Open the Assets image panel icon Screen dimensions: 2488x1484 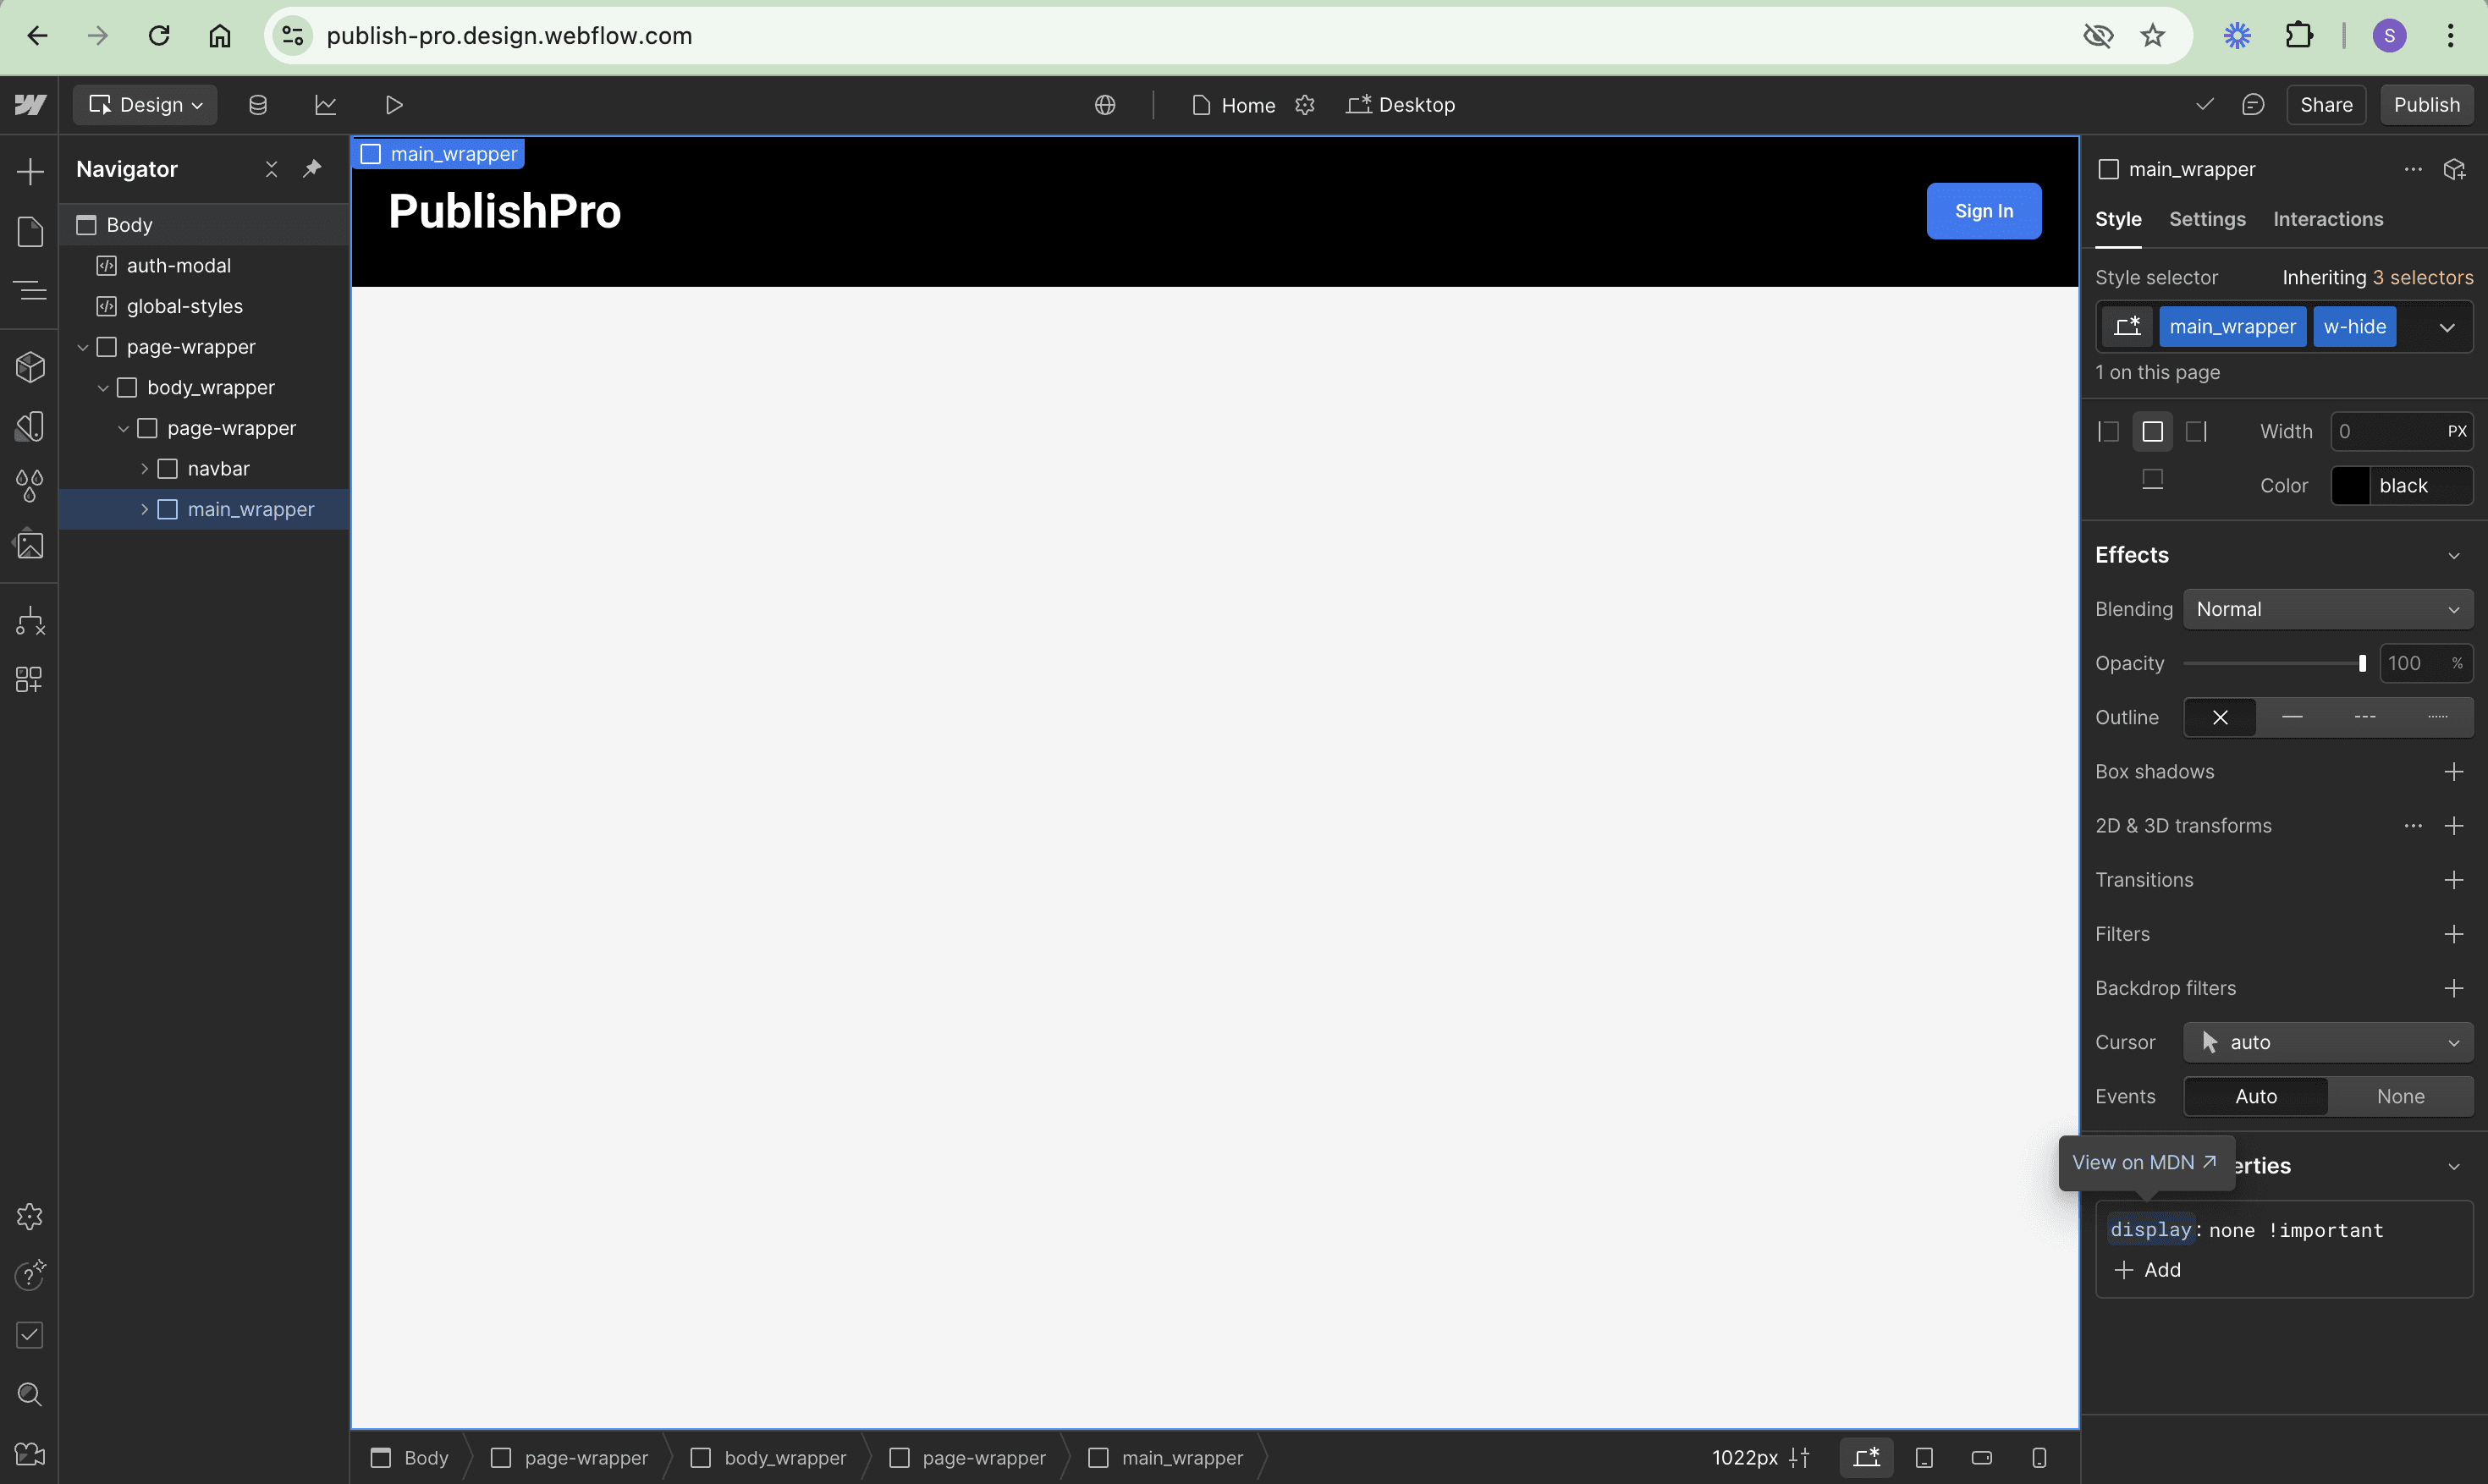coord(30,546)
